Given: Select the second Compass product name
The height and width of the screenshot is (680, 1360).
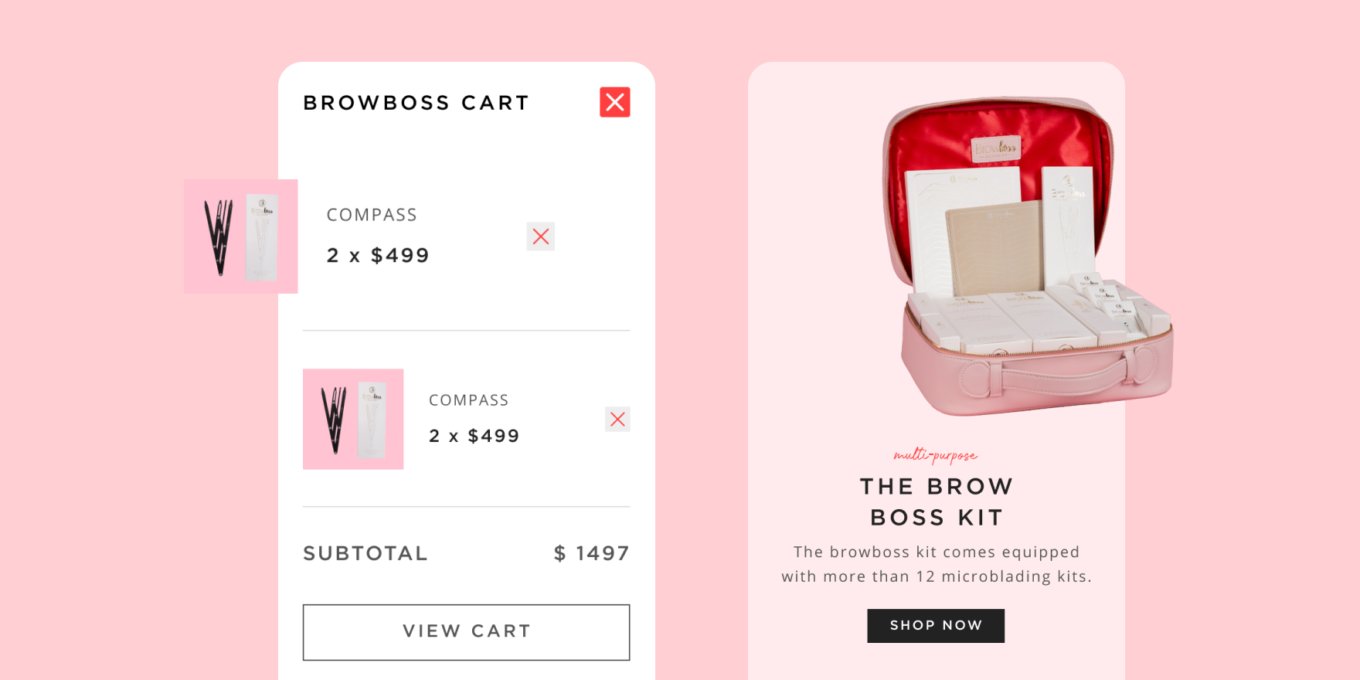Looking at the screenshot, I should pos(469,400).
